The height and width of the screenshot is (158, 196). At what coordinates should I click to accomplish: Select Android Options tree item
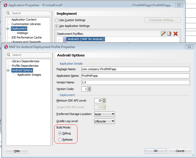pyautogui.click(x=22, y=70)
